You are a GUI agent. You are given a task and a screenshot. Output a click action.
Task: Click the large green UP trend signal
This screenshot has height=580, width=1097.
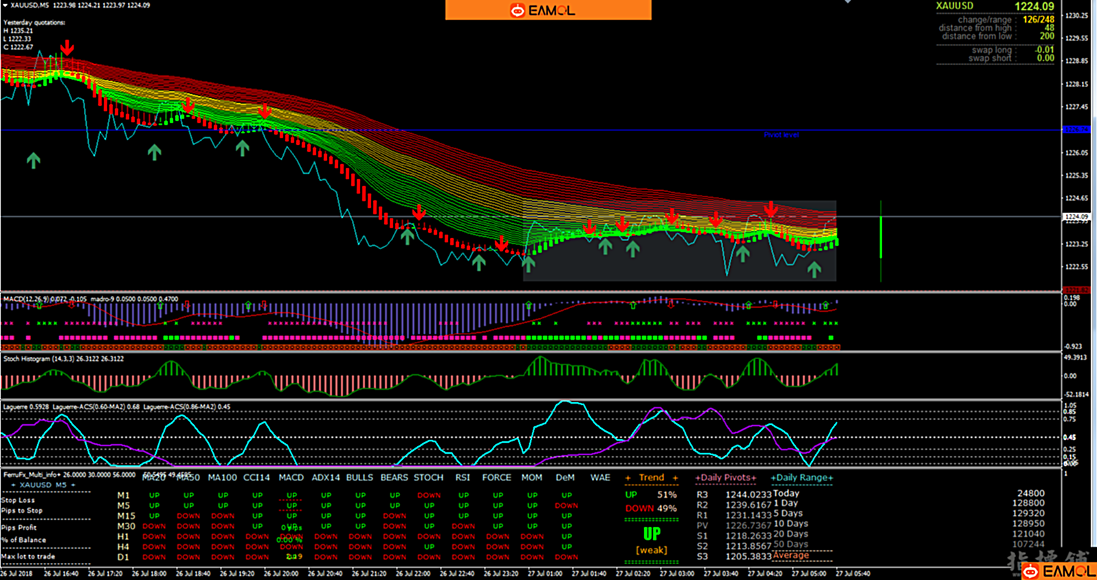tap(651, 533)
